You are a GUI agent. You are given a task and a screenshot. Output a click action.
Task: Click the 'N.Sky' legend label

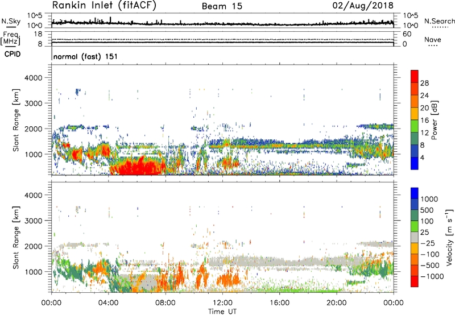[11, 22]
